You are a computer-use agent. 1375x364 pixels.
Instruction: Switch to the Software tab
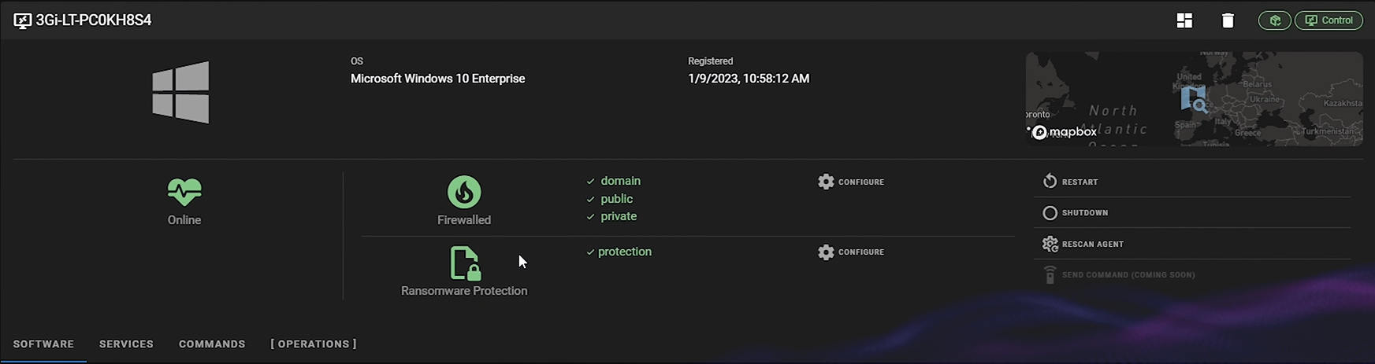[x=43, y=344]
